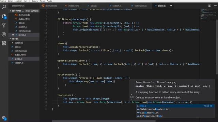Open the editor more actions ellipsis

pos(215,6)
